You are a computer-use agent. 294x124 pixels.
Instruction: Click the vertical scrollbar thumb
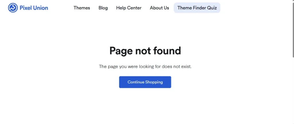(292, 29)
